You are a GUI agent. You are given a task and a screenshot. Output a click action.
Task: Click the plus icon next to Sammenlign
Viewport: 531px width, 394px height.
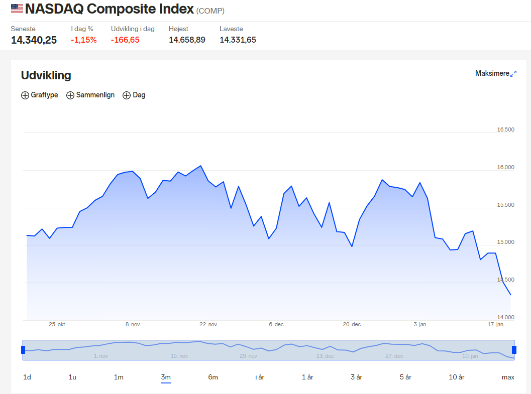70,95
